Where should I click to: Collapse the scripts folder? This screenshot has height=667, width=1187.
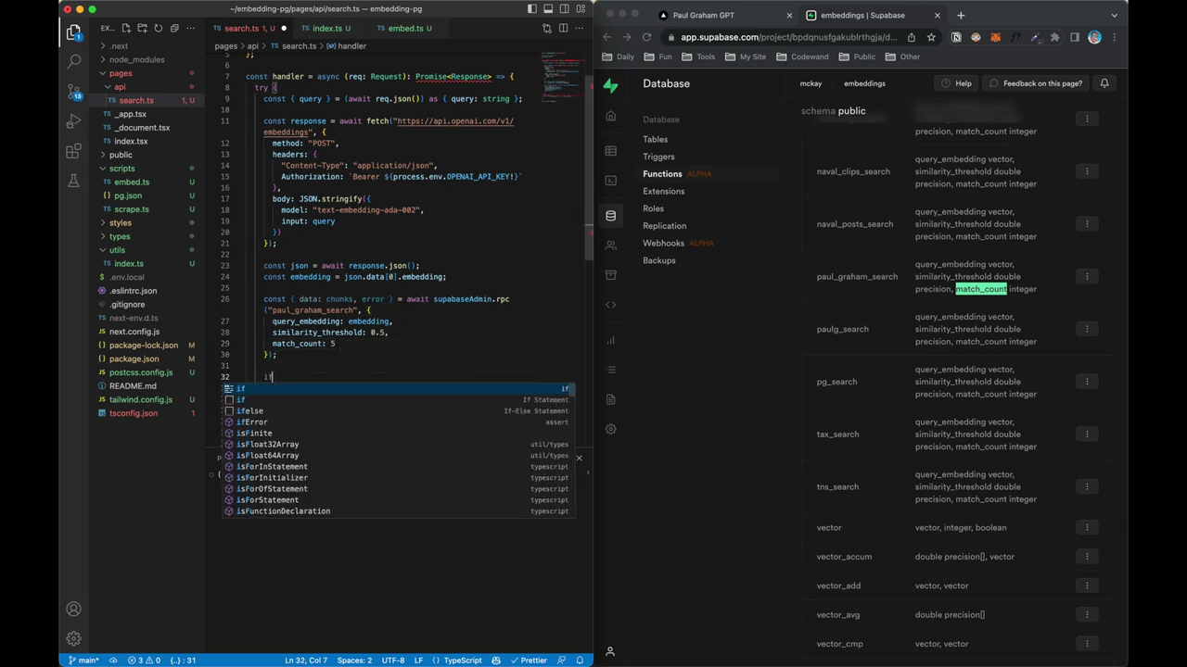121,169
